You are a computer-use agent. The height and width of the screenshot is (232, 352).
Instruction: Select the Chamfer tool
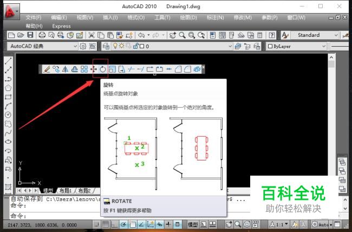[178, 69]
